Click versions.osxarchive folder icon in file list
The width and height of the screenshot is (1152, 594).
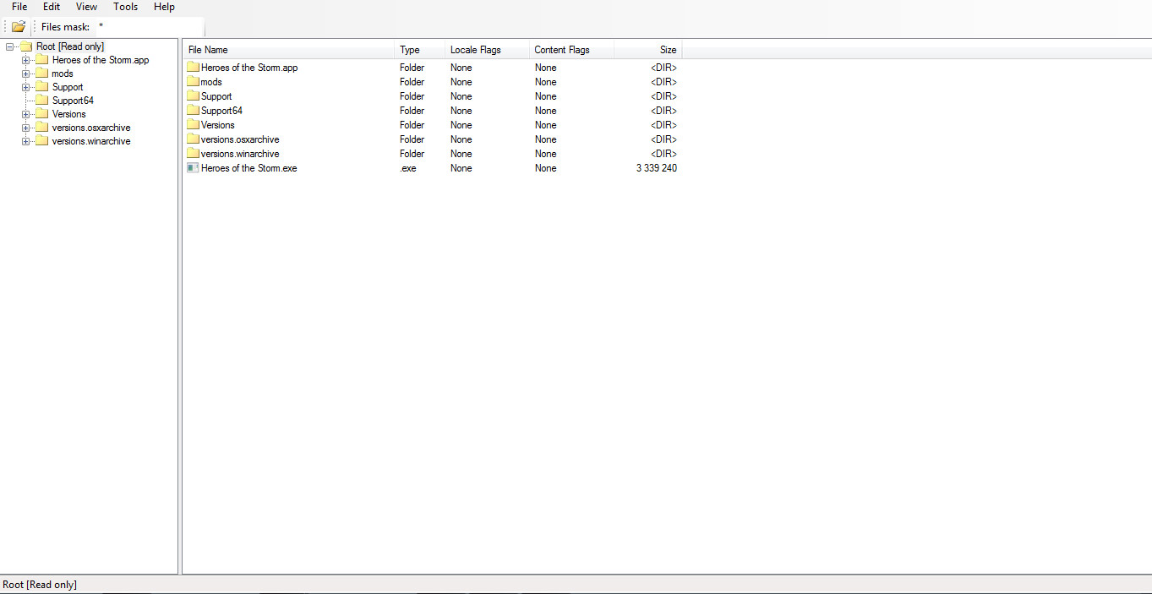[193, 139]
